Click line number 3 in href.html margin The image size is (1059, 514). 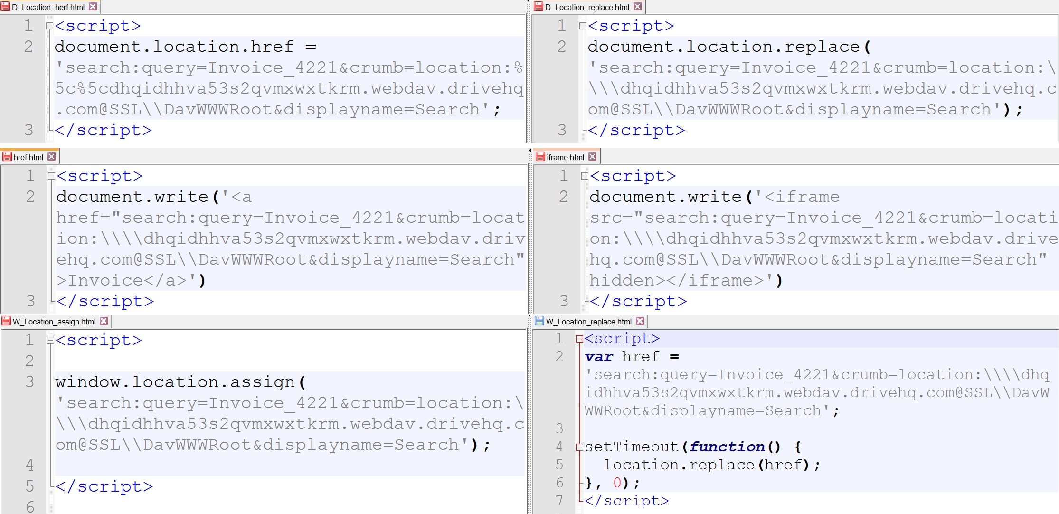click(30, 301)
